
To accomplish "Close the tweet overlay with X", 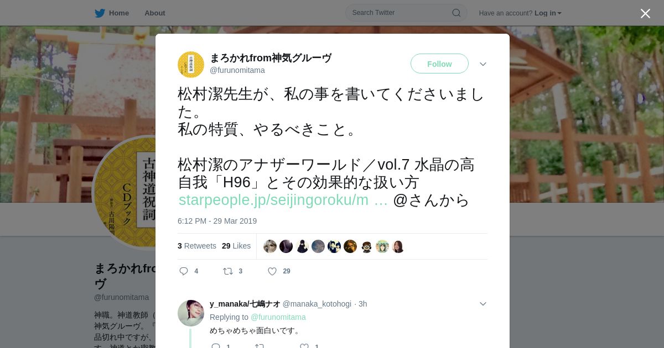I will [645, 13].
